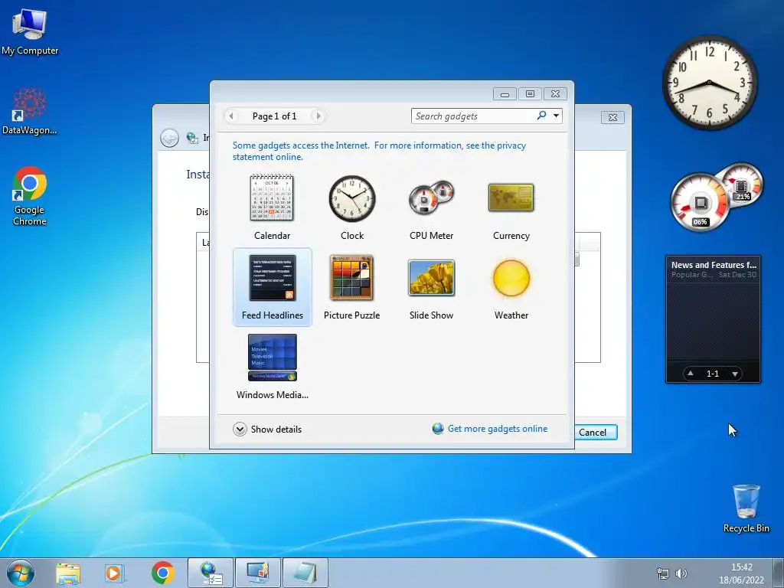Screen dimensions: 784x588
Task: Select the CPU Meter gadget in gallery
Action: (x=432, y=207)
